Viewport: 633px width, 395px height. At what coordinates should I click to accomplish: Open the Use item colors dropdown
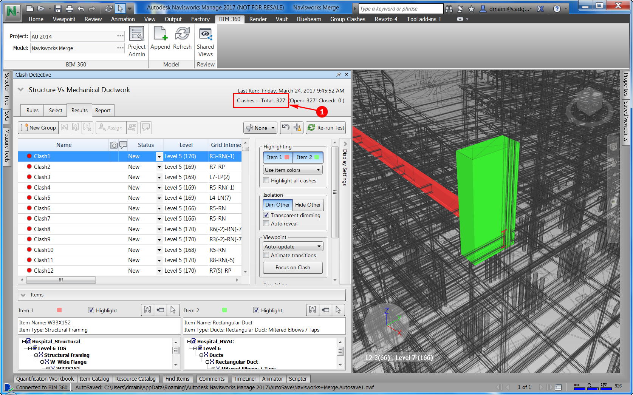point(293,170)
